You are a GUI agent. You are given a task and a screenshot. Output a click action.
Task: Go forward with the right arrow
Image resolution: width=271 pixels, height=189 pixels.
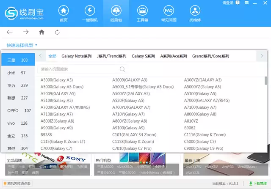tap(25, 32)
